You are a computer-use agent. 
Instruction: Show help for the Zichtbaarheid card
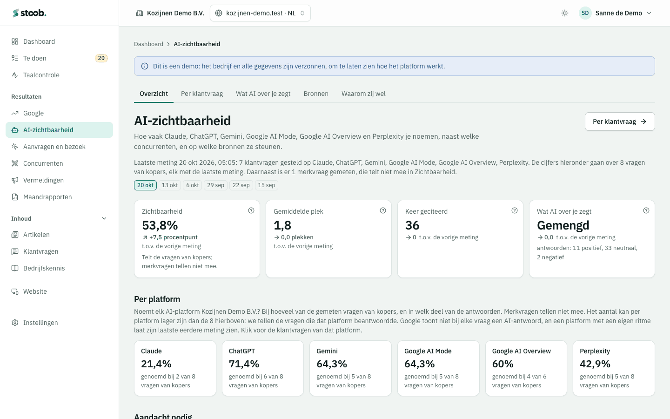251,210
